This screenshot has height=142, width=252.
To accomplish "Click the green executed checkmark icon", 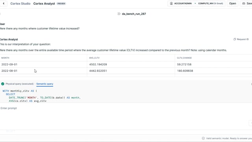I will point(3,84).
